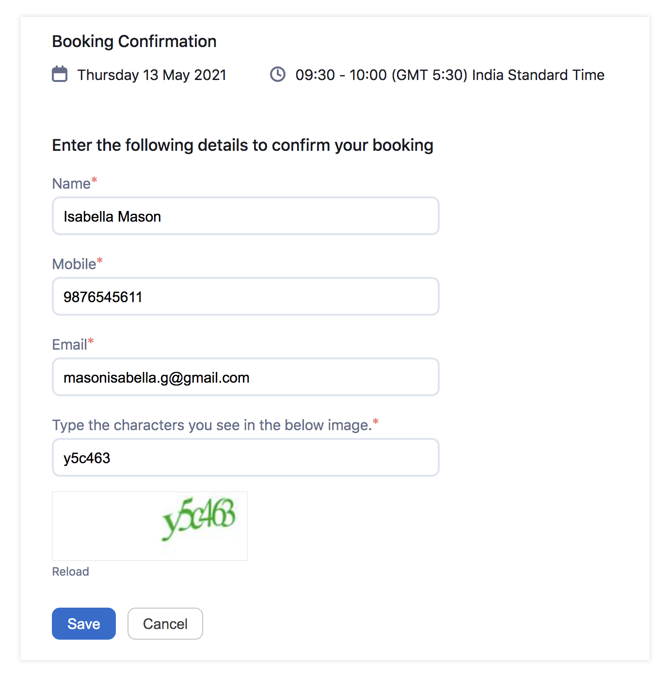Click the Save button
Screen dimensions: 670x677
coord(84,624)
